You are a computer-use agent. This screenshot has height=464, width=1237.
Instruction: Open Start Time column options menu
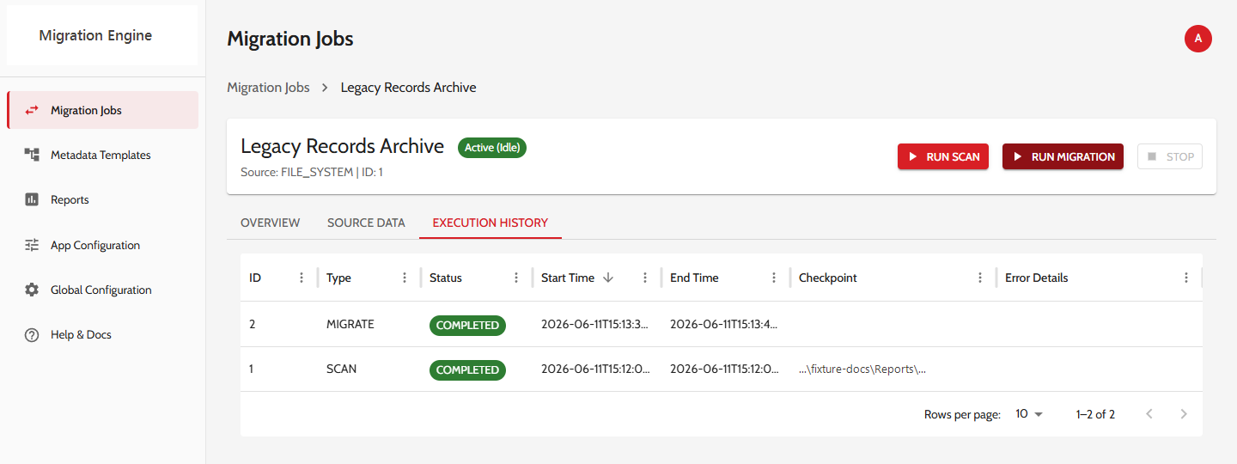[x=645, y=278]
